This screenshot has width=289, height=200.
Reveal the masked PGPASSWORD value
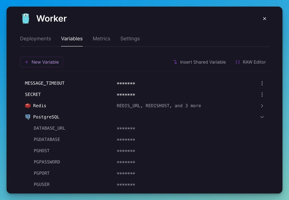tap(126, 162)
